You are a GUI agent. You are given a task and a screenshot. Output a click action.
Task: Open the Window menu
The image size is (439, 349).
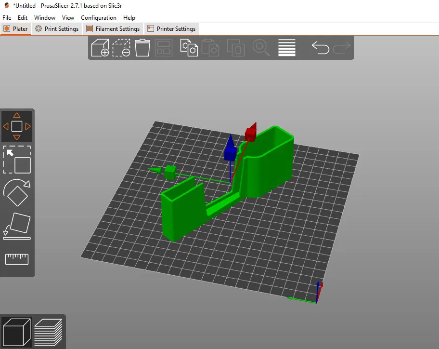click(x=45, y=18)
